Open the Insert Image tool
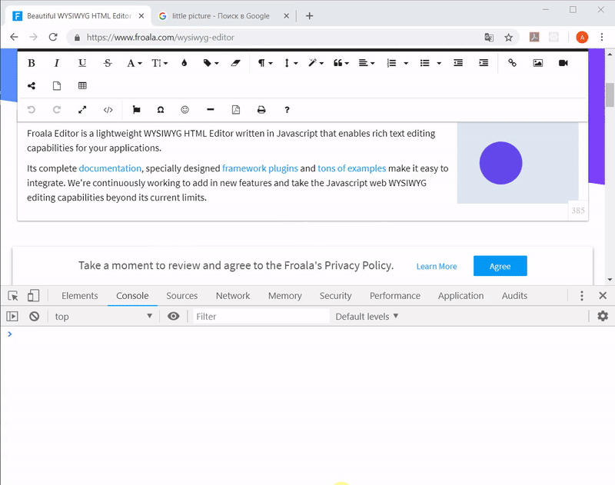The width and height of the screenshot is (615, 485). [537, 62]
